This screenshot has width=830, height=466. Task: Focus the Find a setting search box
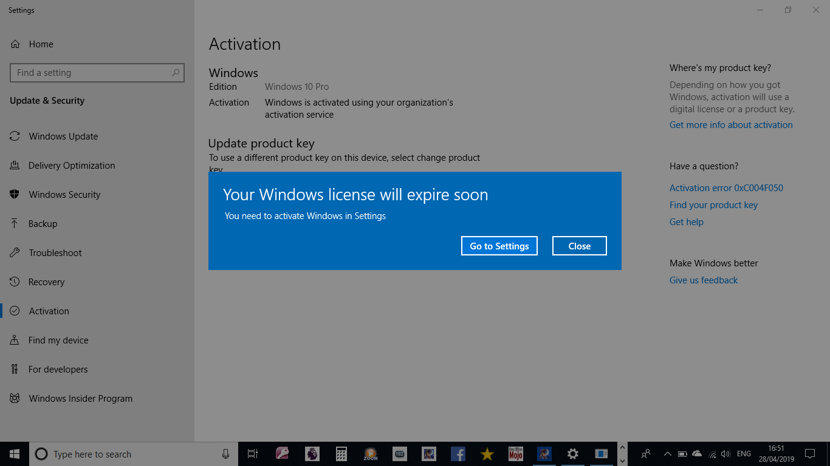pyautogui.click(x=97, y=73)
